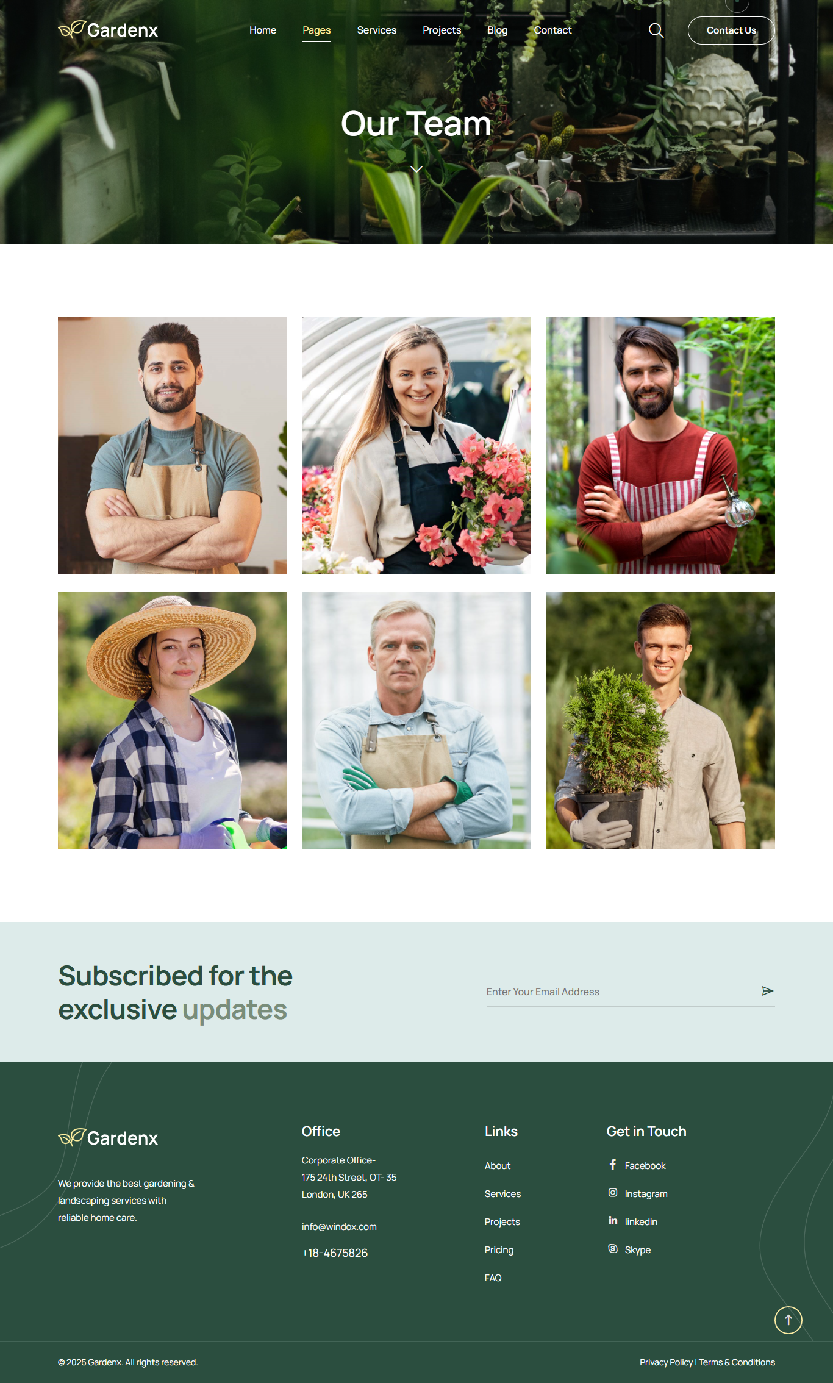833x1383 pixels.
Task: Open Privacy Policy link in footer
Action: click(x=666, y=1362)
